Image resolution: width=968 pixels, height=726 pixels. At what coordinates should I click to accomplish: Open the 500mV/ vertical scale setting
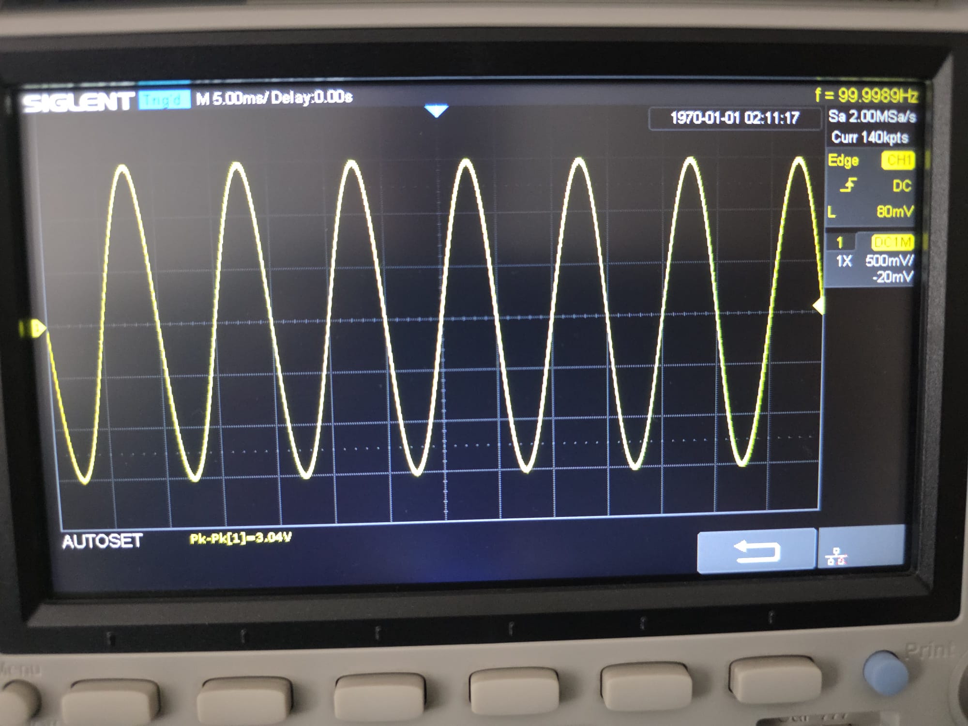point(890,261)
